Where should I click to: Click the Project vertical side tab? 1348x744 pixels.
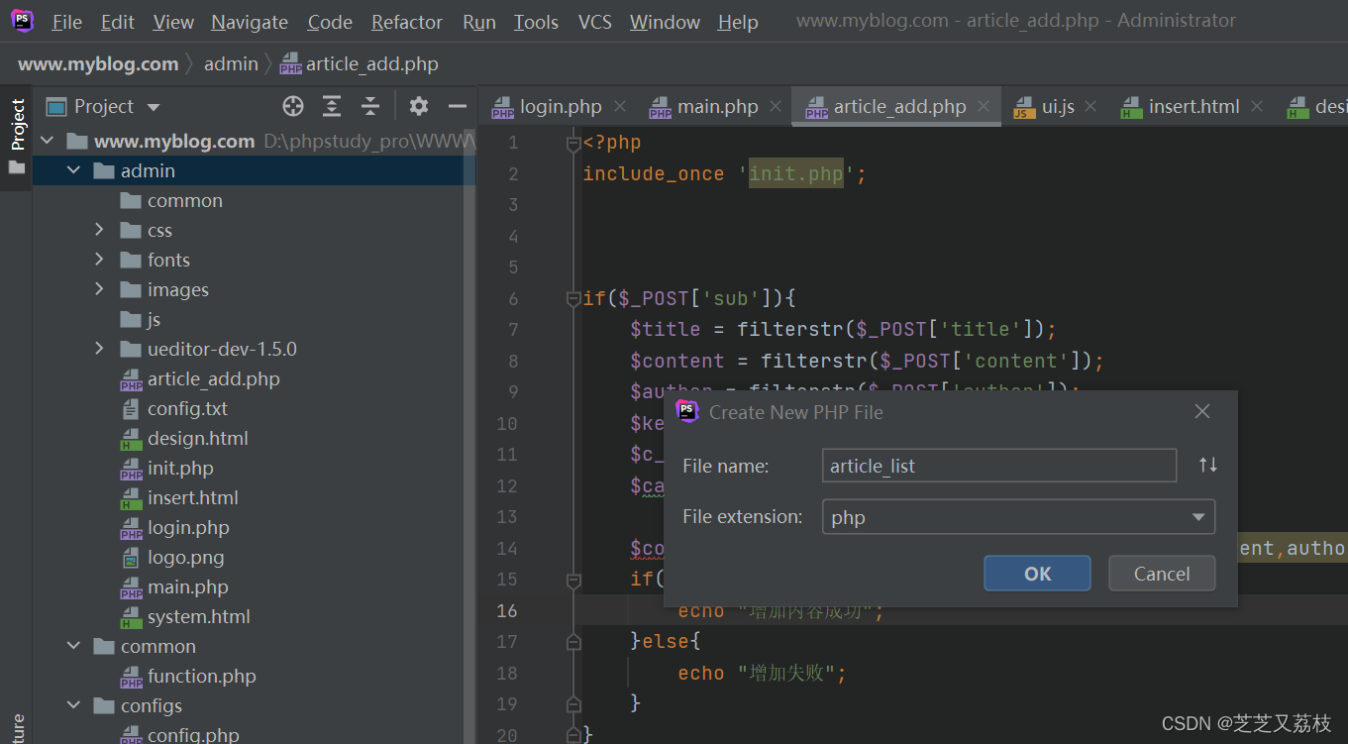point(17,124)
